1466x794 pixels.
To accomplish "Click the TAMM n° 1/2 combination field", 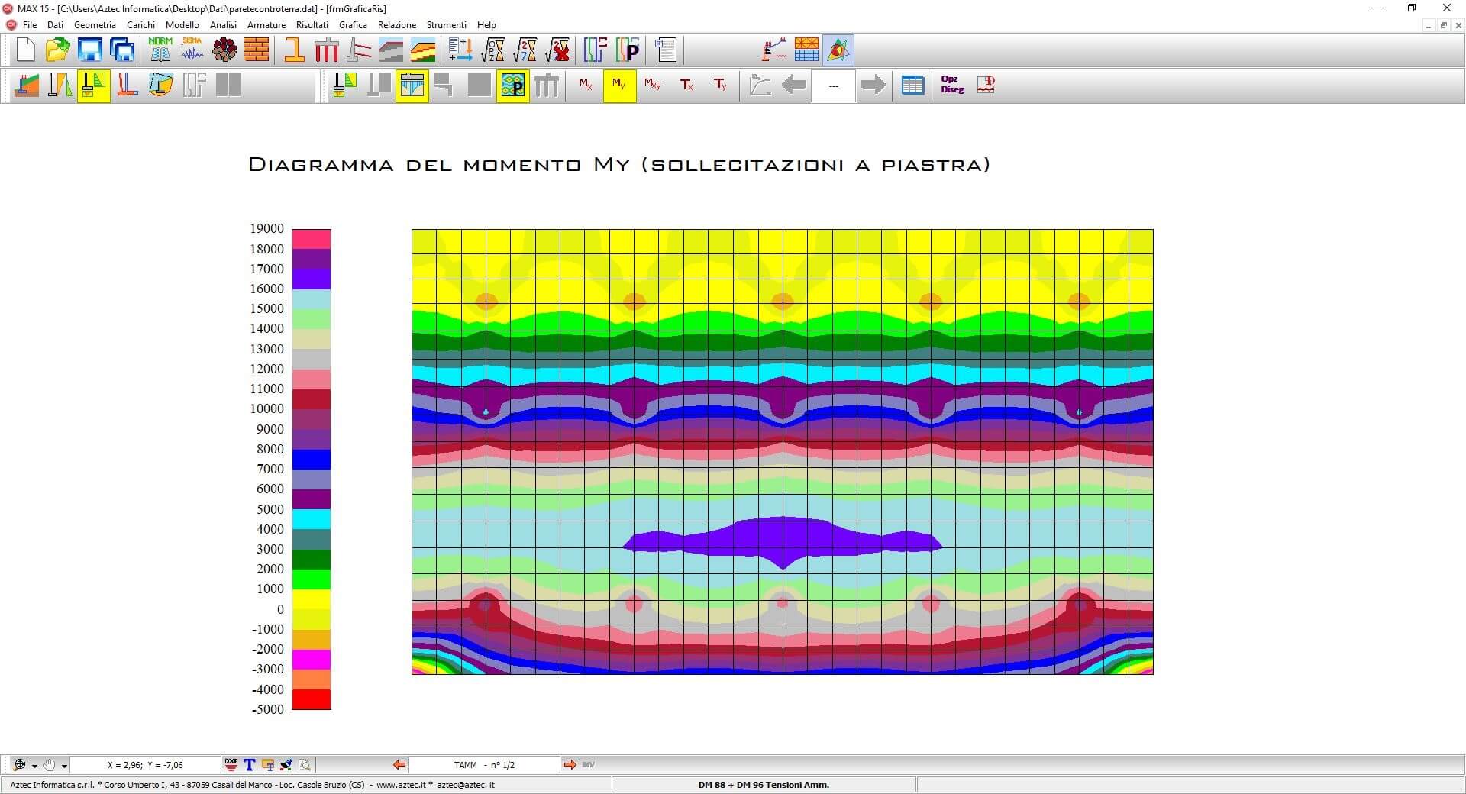I will coord(484,765).
